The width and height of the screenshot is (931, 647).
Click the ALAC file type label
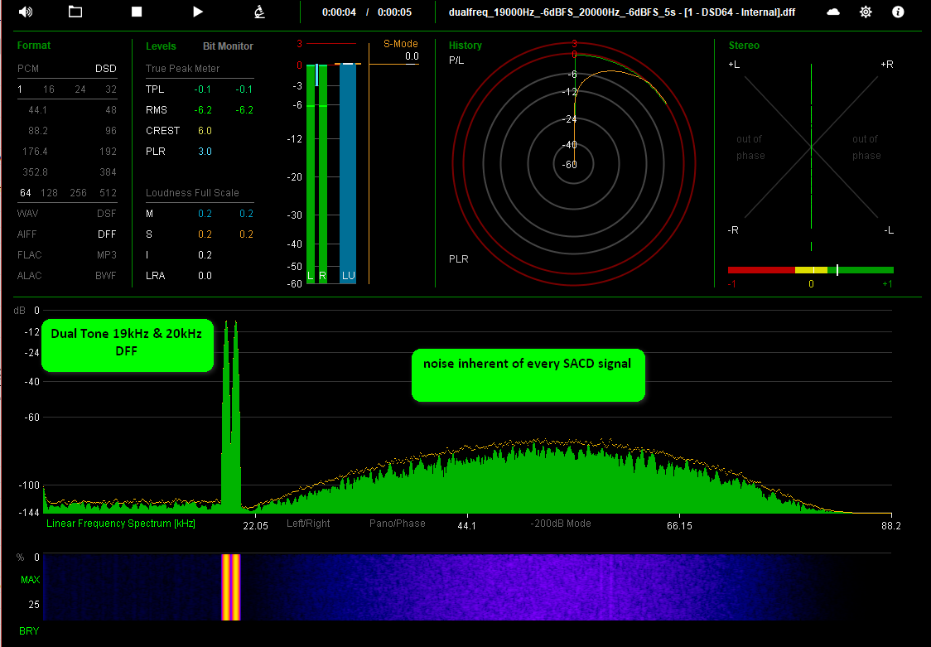coord(29,275)
